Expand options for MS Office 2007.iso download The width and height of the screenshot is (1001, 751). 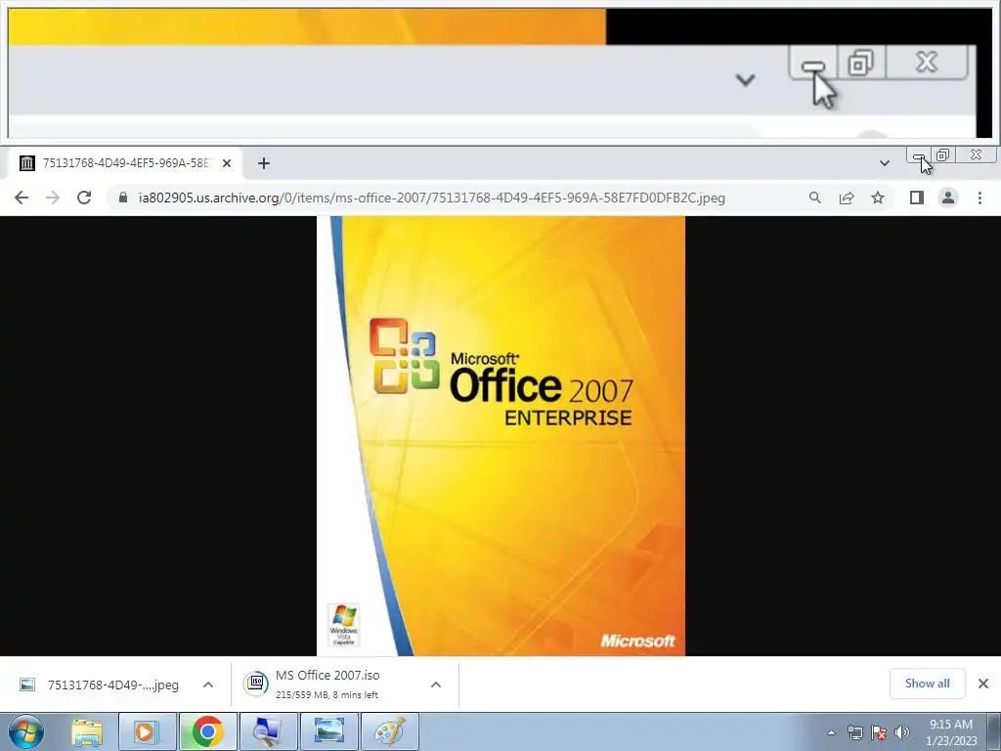point(436,685)
